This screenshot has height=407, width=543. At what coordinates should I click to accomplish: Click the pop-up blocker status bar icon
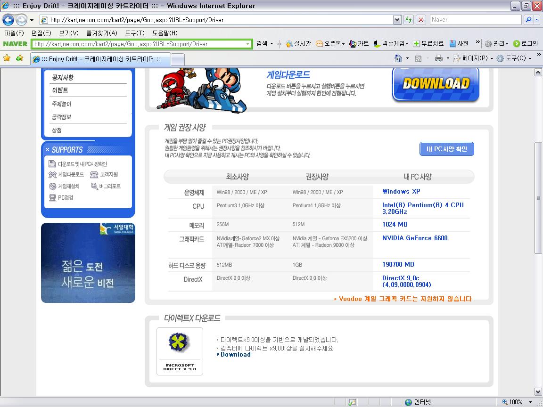[353, 402]
